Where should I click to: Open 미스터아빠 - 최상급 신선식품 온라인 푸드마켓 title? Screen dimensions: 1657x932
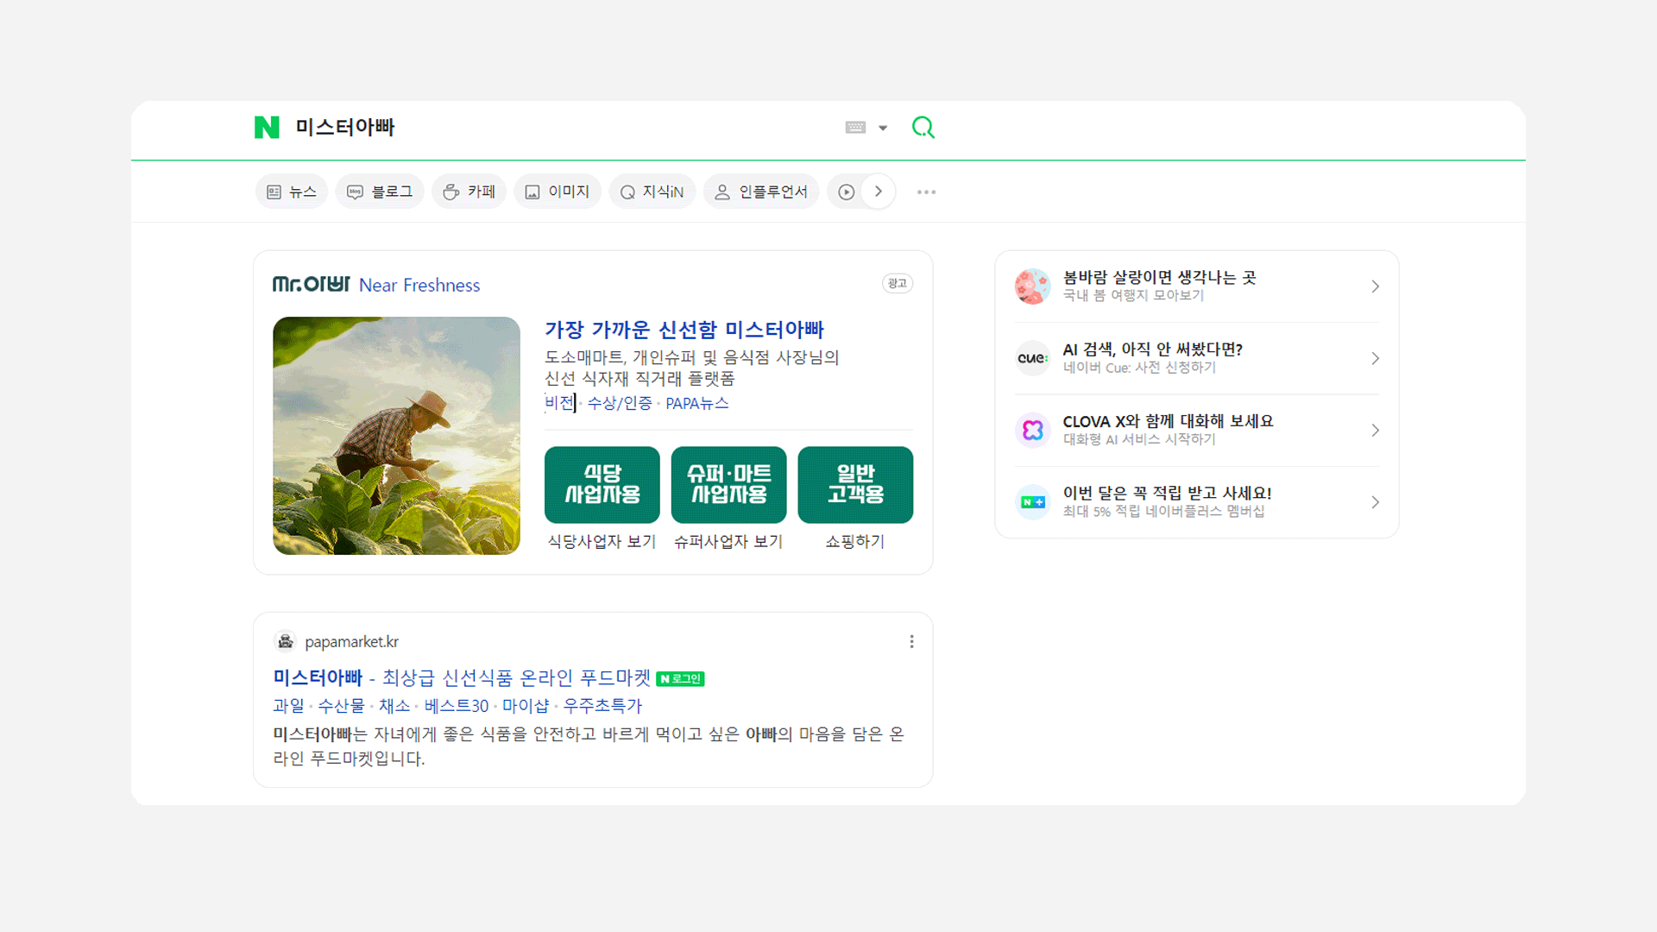462,678
